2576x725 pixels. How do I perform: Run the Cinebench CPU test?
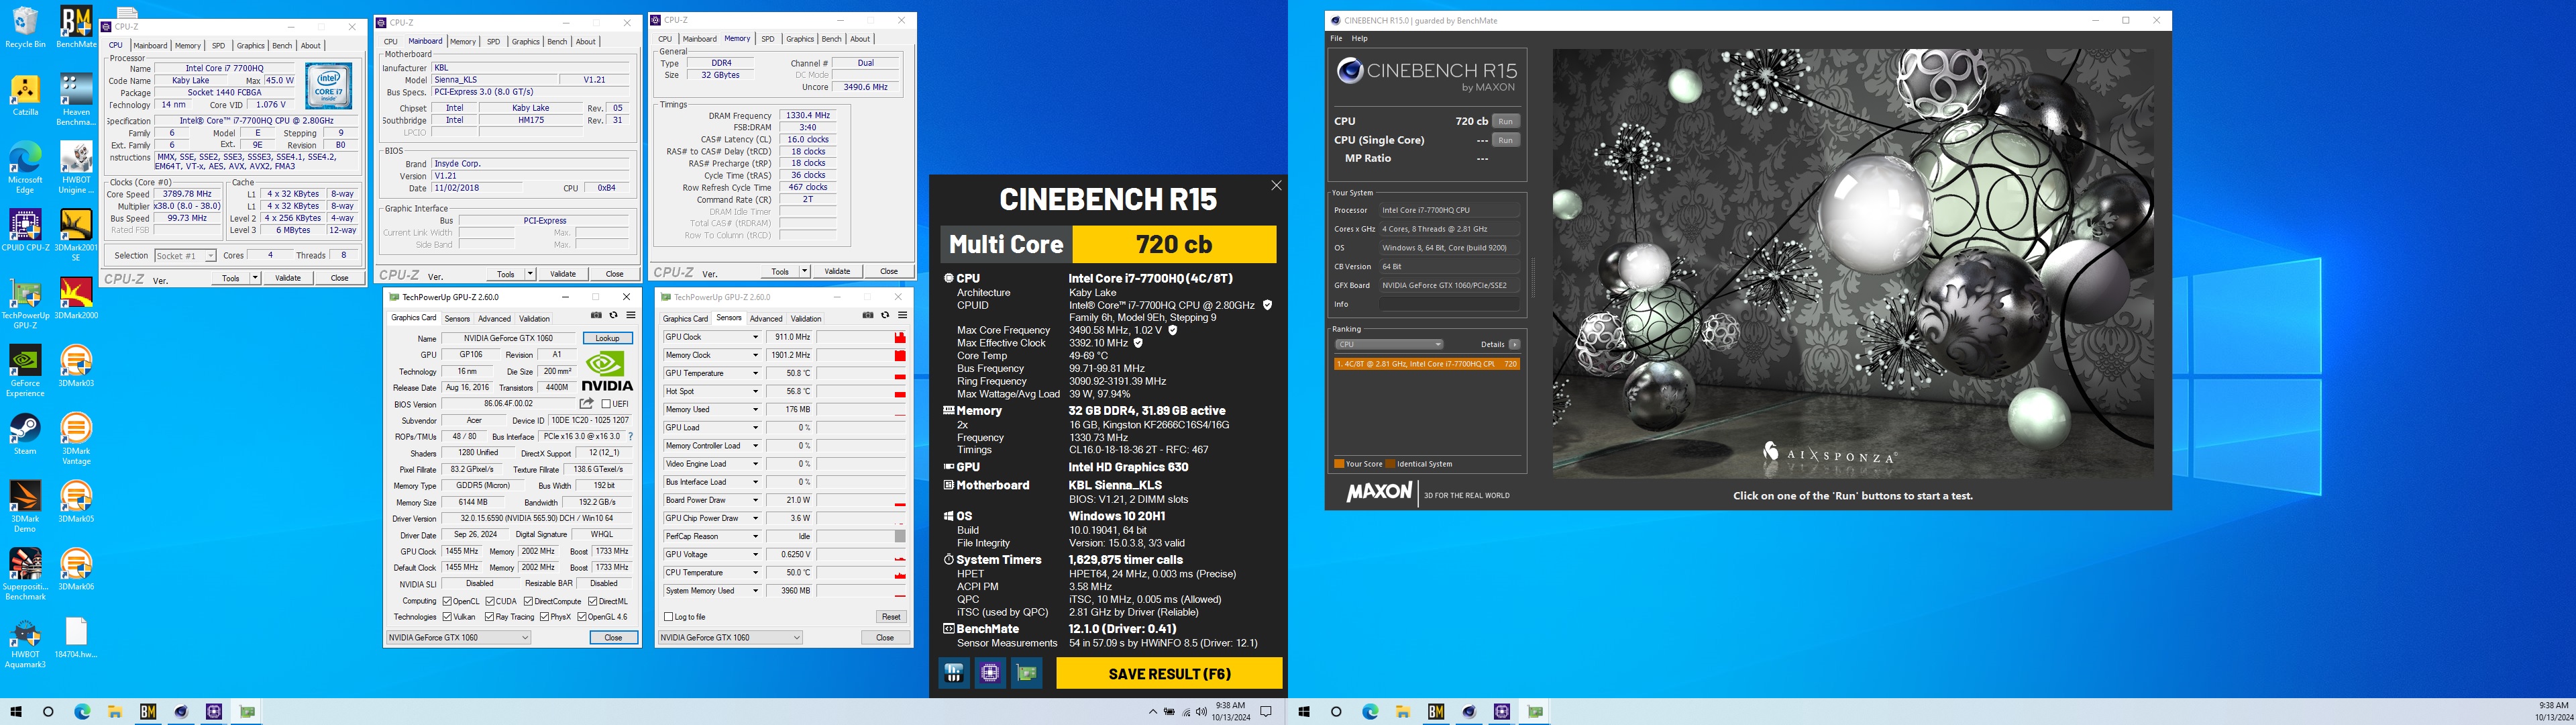tap(1505, 121)
